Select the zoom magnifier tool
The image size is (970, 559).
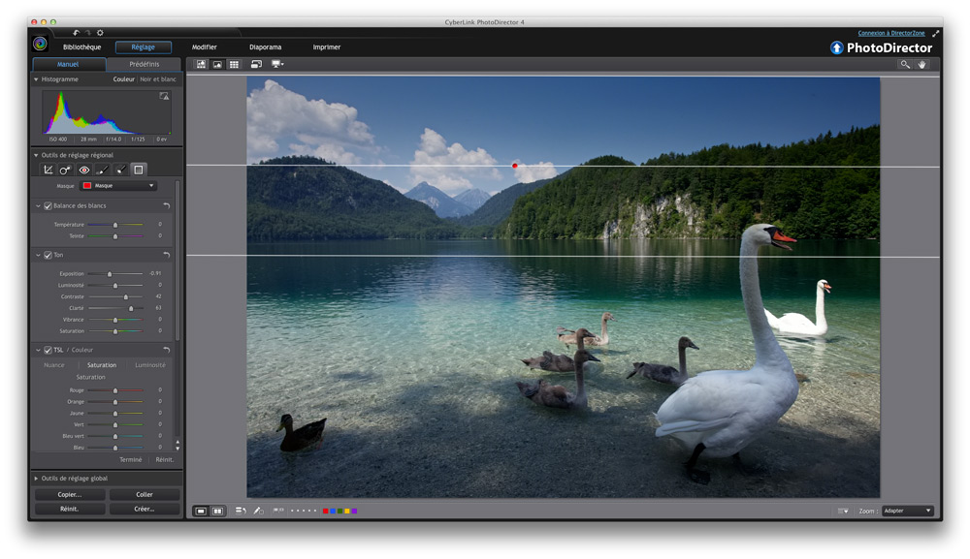(x=905, y=64)
